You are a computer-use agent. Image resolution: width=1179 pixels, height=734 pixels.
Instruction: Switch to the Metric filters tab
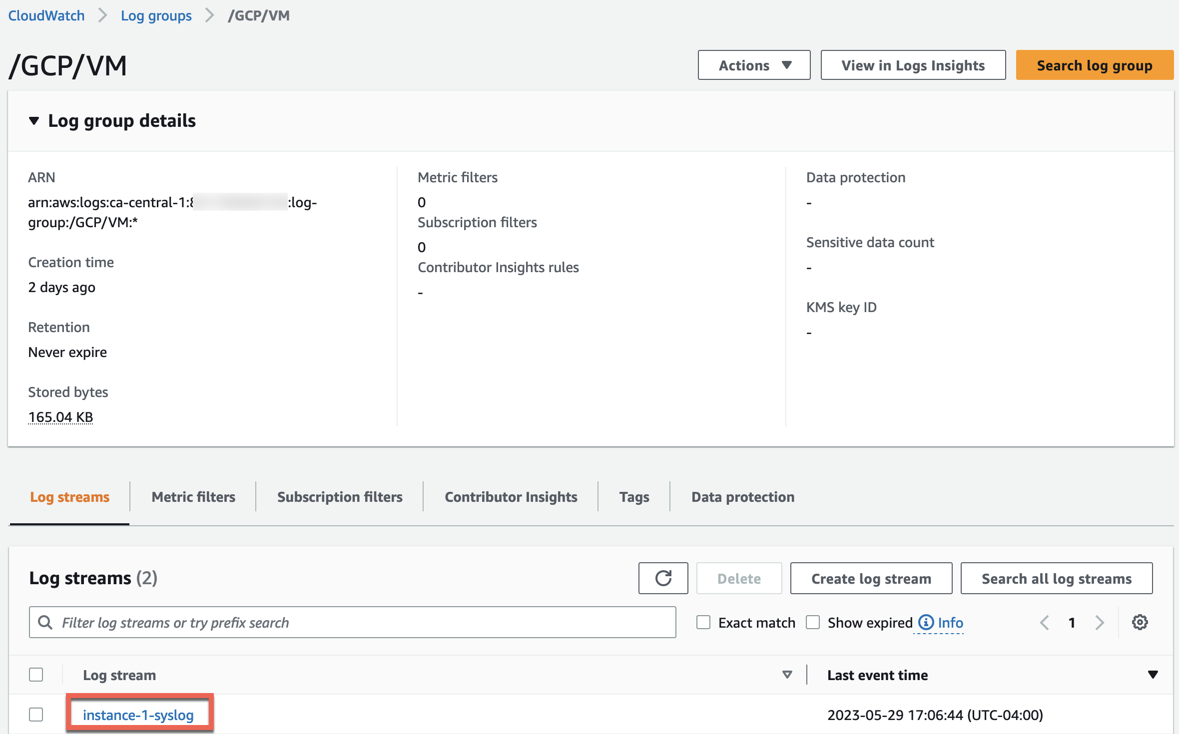click(x=193, y=496)
